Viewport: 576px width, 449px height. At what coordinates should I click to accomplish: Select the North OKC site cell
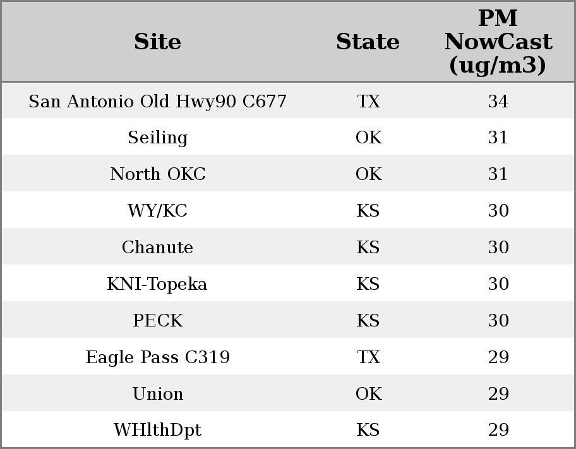point(158,174)
